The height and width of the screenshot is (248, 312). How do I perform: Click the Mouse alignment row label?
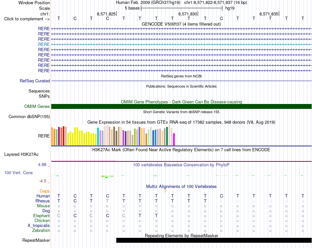tap(43, 206)
